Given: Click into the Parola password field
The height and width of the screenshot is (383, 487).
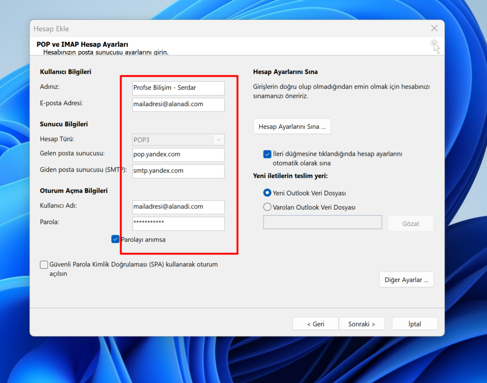Looking at the screenshot, I should click(x=178, y=224).
